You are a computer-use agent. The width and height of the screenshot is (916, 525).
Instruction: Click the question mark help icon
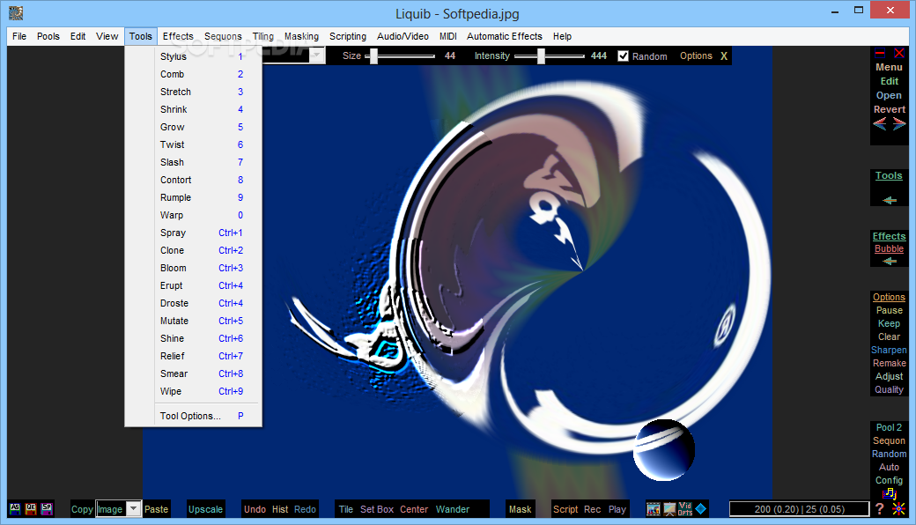[x=880, y=508]
